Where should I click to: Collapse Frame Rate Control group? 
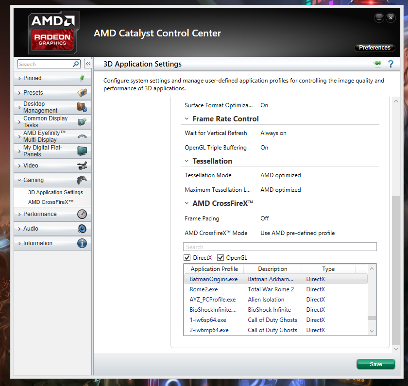(187, 118)
